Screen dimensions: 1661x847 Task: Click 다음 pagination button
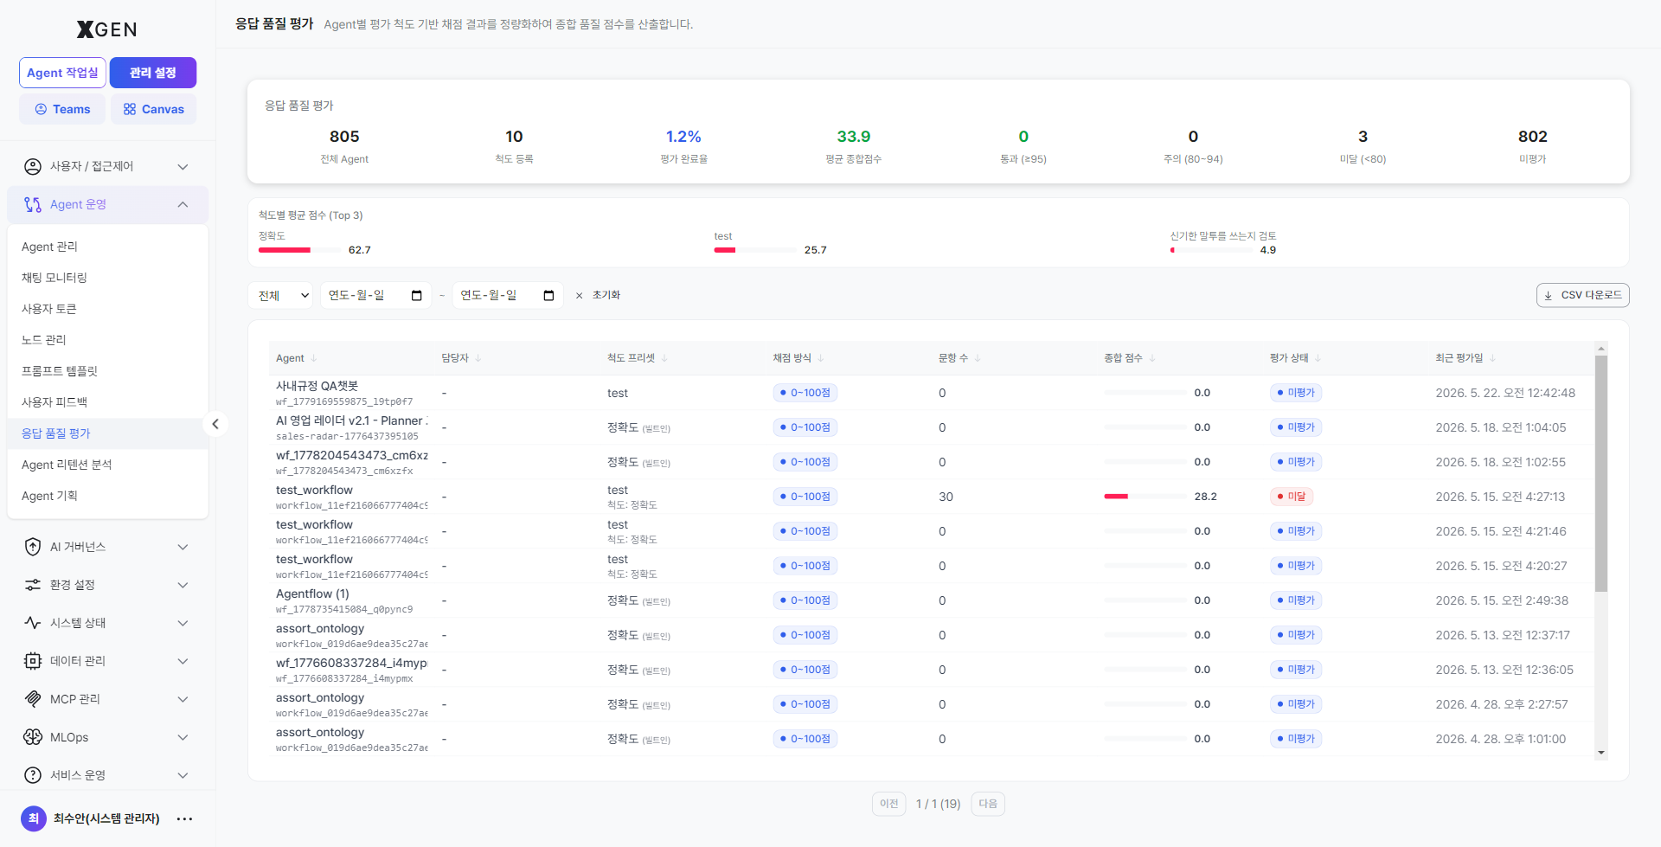[x=988, y=804]
